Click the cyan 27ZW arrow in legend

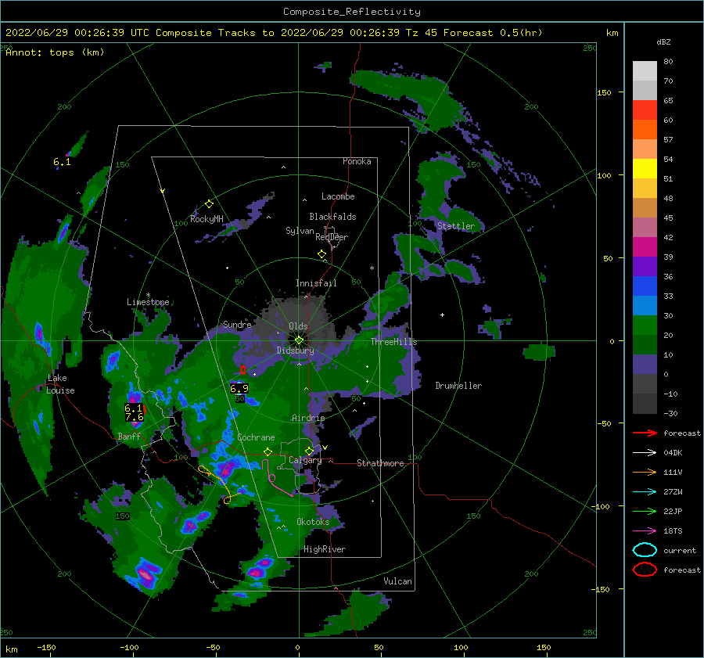point(645,492)
